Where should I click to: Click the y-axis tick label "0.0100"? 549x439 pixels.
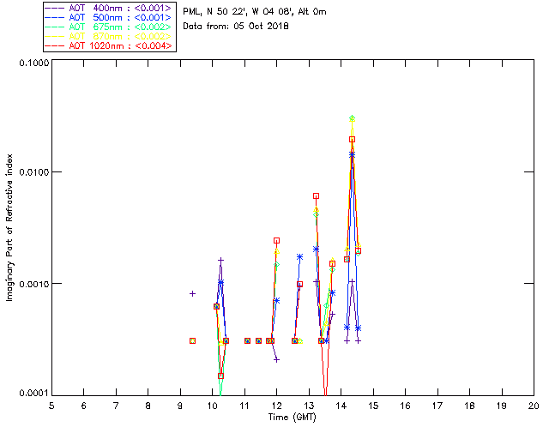coord(33,172)
